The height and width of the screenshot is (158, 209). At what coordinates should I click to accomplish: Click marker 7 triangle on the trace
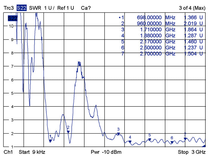185,138
